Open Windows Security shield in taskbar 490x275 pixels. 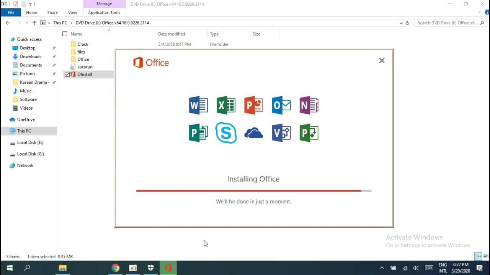(x=150, y=268)
